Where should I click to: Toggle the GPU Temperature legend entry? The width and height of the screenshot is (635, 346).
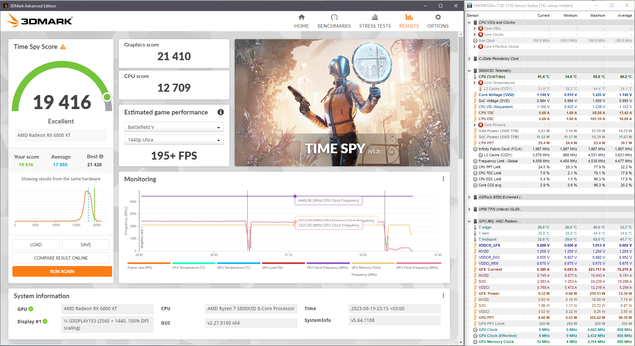(x=239, y=266)
